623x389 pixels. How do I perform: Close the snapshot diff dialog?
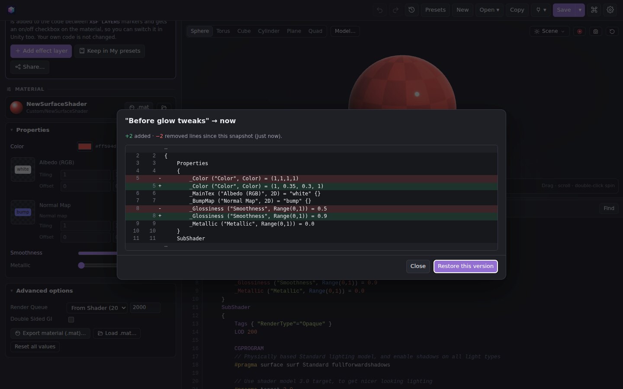[418, 266]
